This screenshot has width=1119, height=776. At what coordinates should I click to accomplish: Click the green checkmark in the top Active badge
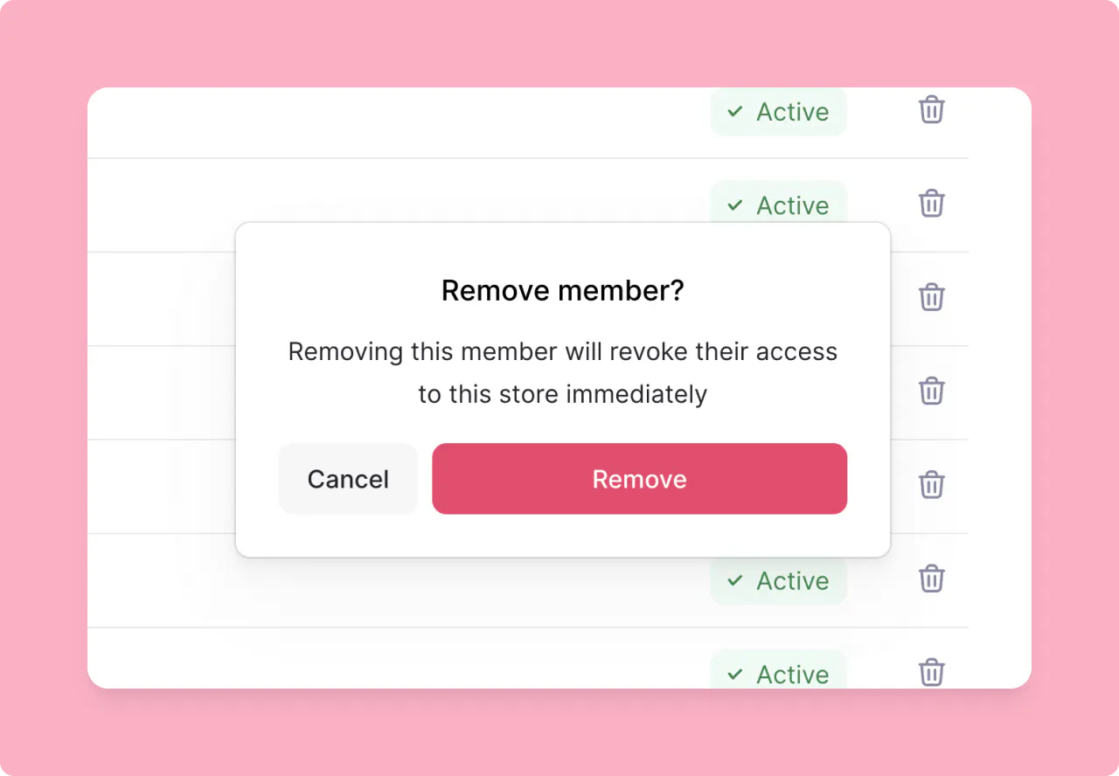[734, 112]
